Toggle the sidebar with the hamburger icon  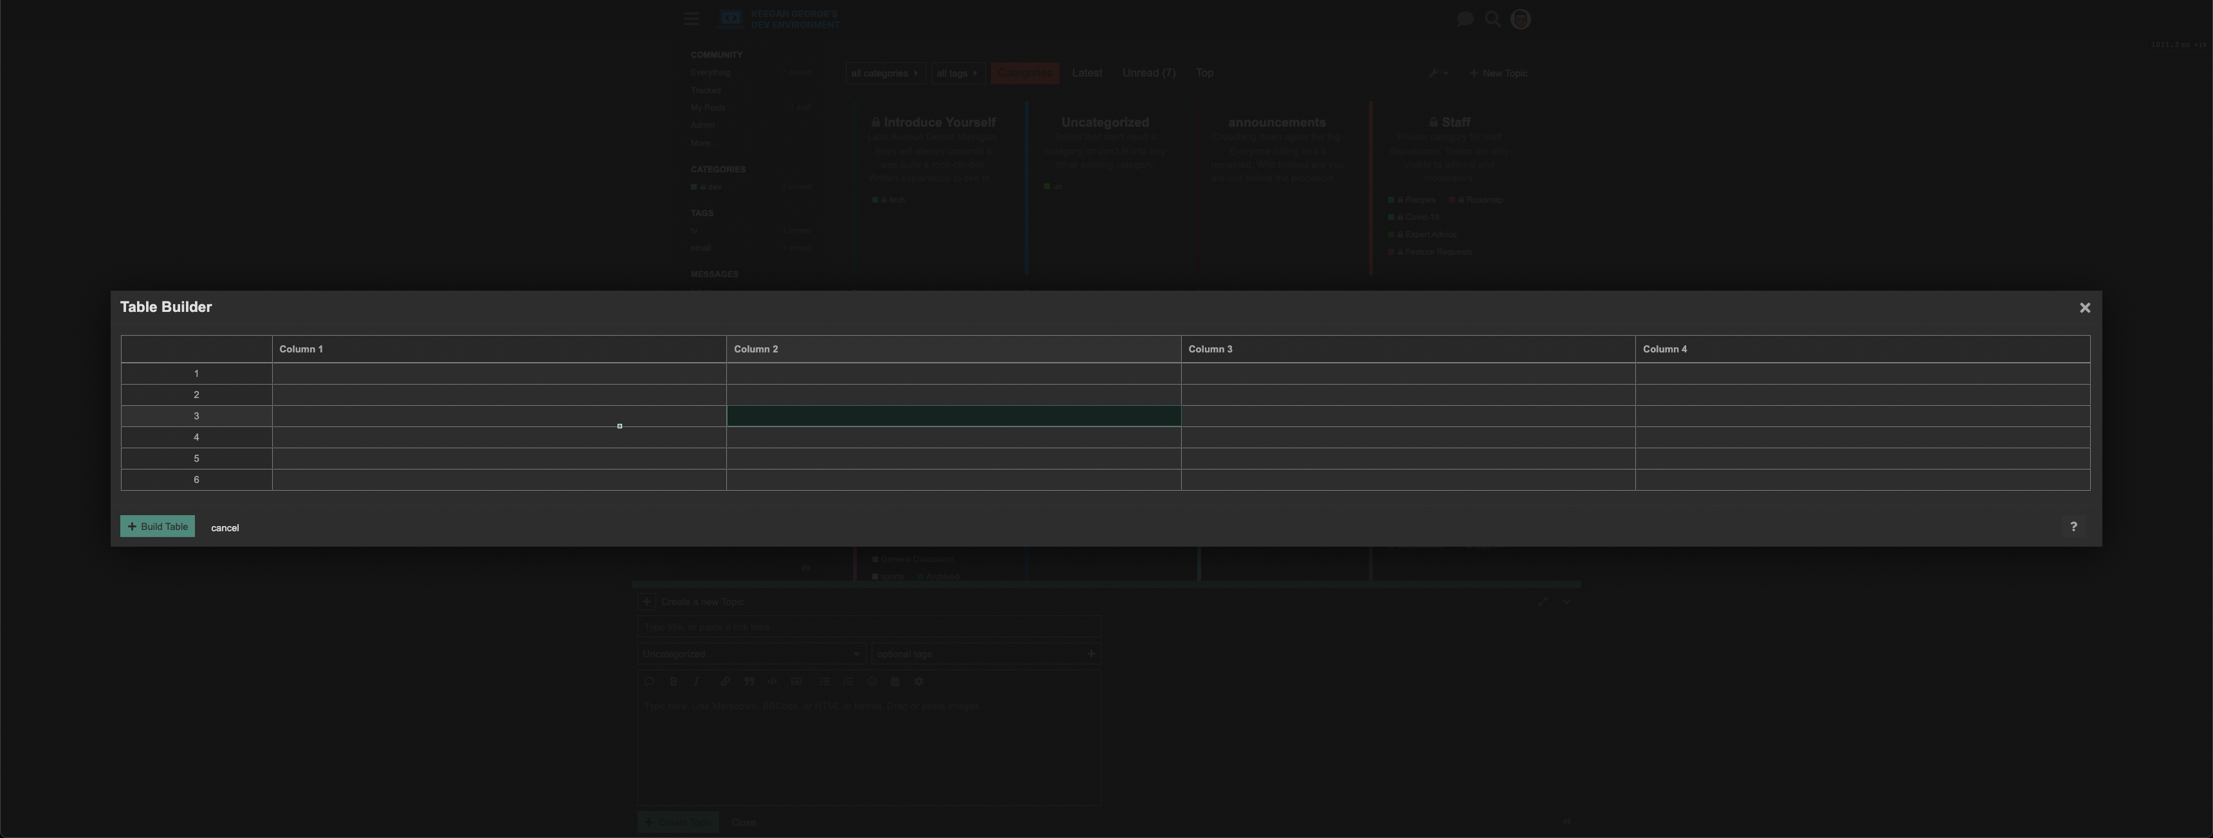coord(691,18)
